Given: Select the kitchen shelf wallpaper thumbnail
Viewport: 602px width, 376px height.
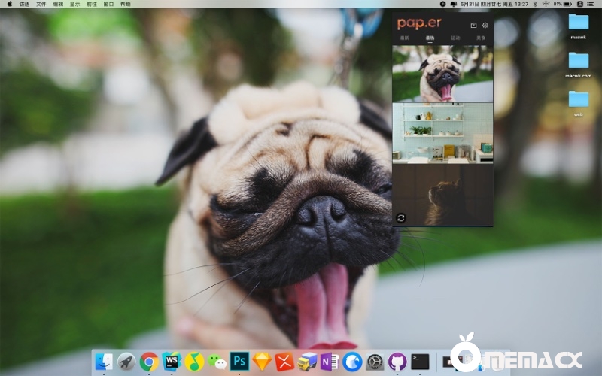Looking at the screenshot, I should 442,133.
